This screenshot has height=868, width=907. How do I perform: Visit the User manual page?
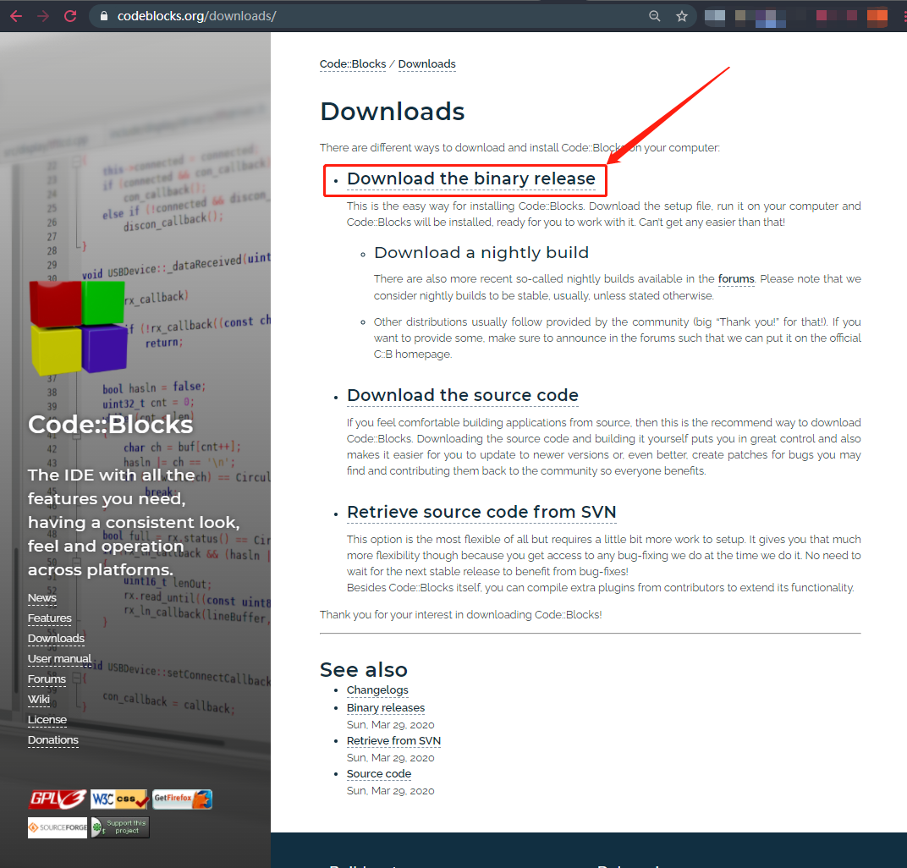(x=59, y=658)
